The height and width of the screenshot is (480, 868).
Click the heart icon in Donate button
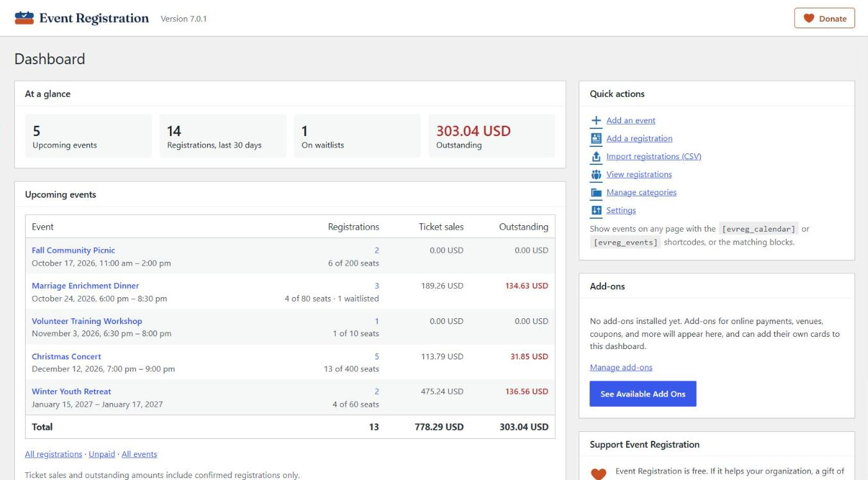(809, 19)
